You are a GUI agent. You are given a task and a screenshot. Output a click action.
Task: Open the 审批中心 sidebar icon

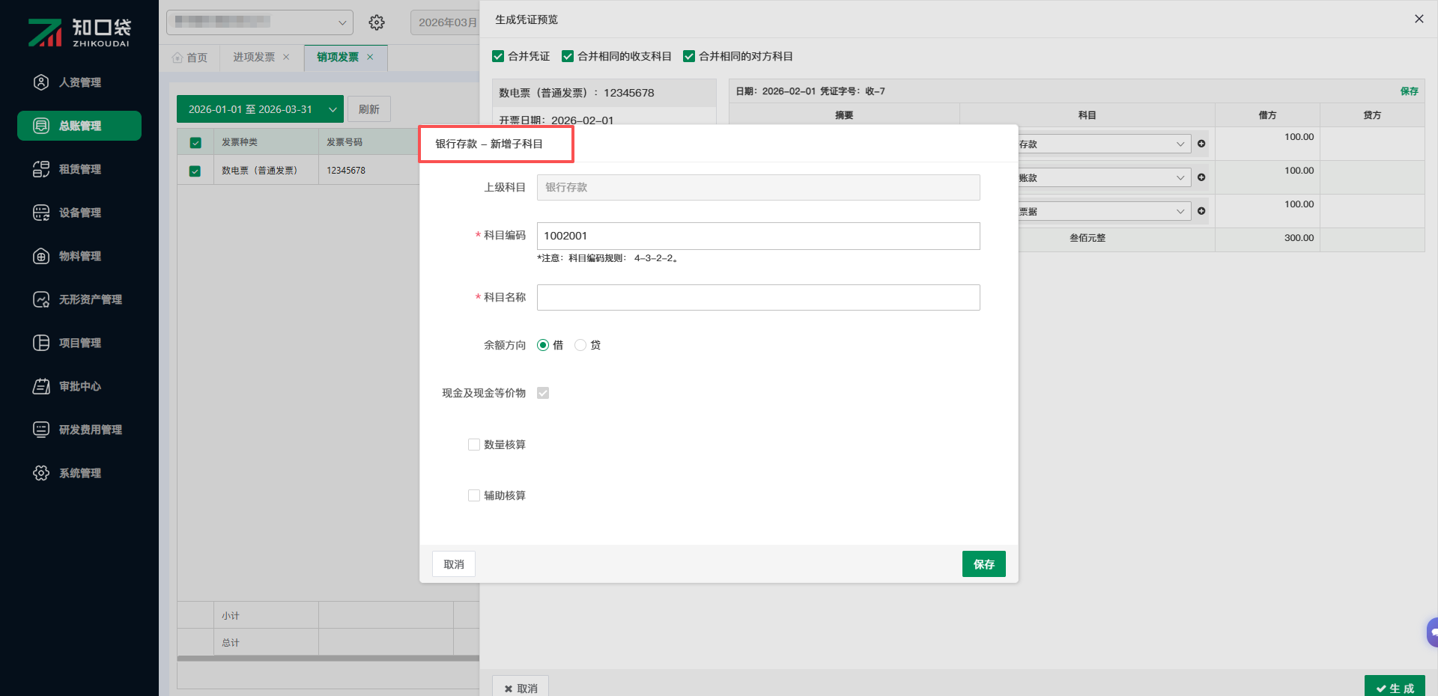pyautogui.click(x=41, y=386)
